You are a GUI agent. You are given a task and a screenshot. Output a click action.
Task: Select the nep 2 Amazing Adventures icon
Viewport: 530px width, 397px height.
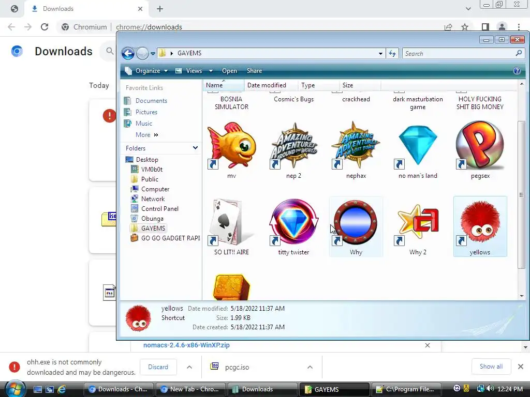294,145
